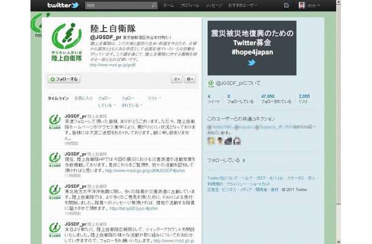Open footer 開発者 link
Screen dimensions: 372x244
(x=261, y=190)
